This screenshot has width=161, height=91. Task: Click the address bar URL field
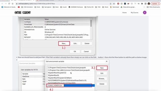(x=62, y=4)
